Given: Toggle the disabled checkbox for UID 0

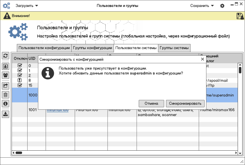Looking at the screenshot, I should point(20,65).
